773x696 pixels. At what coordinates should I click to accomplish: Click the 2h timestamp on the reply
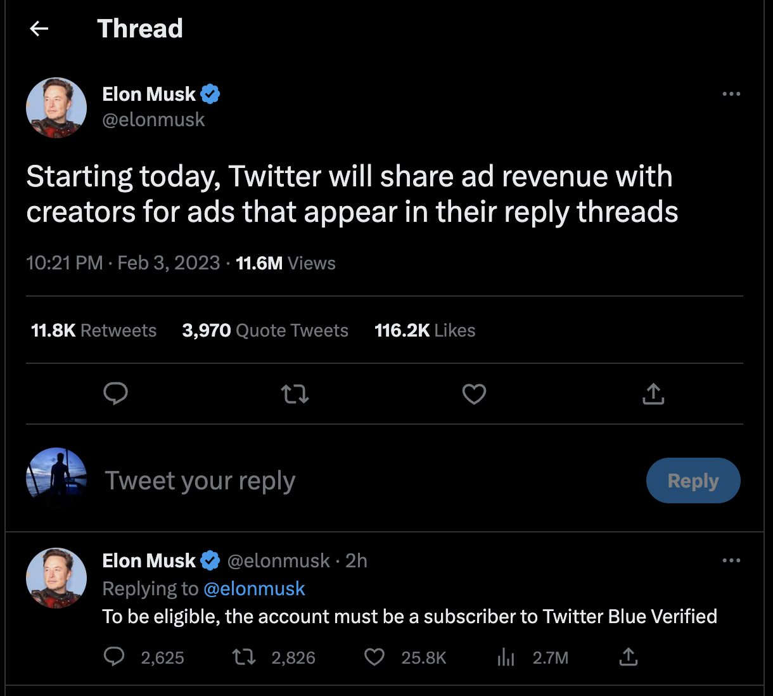pyautogui.click(x=356, y=560)
